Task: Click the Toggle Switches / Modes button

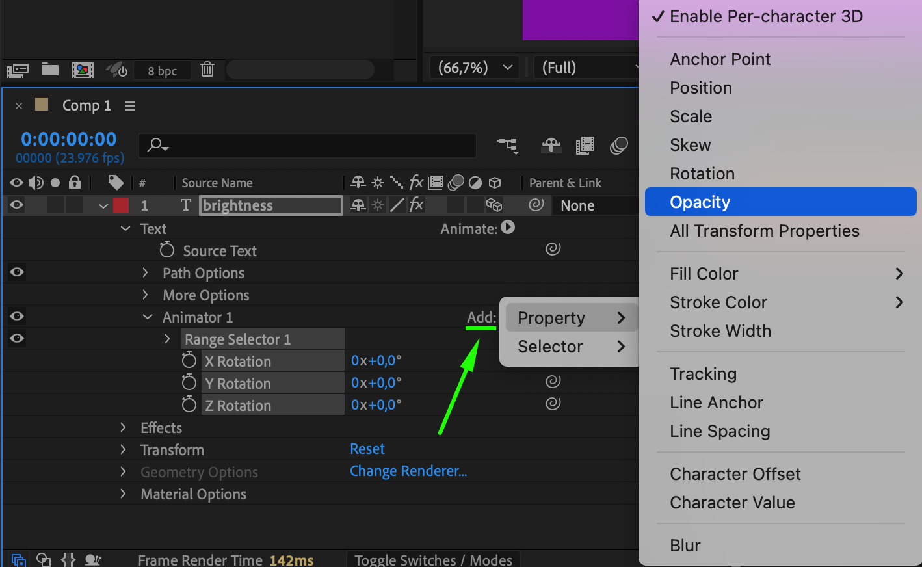Action: [433, 560]
